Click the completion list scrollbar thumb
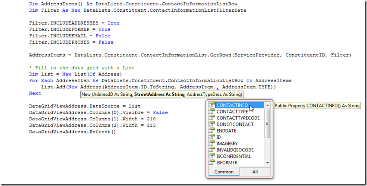 coord(267,123)
